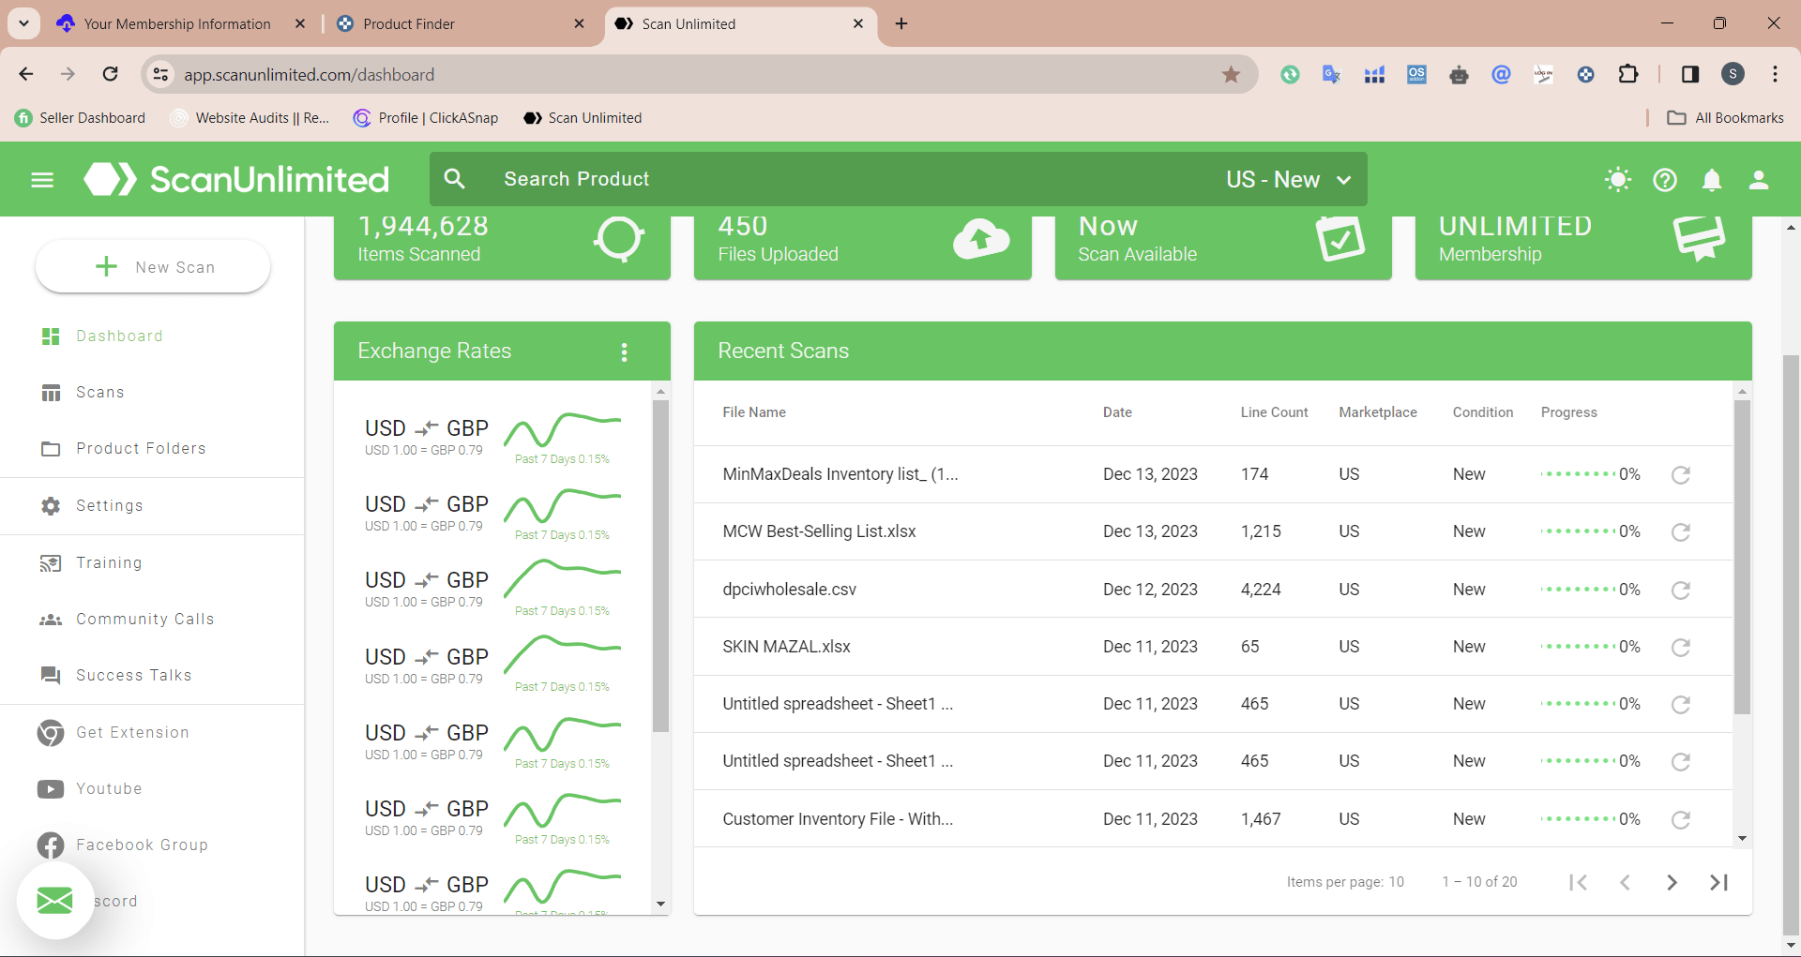The height and width of the screenshot is (957, 1801).
Task: Expand the tab search dropdown arrow
Action: (23, 23)
